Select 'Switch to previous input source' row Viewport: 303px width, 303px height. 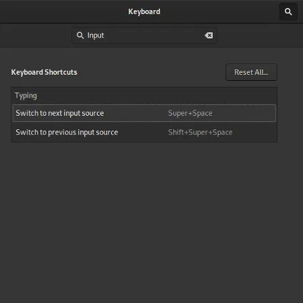pyautogui.click(x=144, y=132)
